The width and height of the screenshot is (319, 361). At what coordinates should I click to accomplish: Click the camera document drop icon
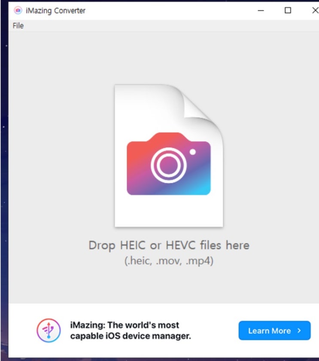pos(169,156)
